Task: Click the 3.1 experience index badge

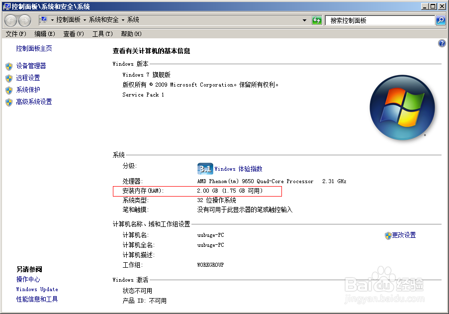Action: (205, 169)
